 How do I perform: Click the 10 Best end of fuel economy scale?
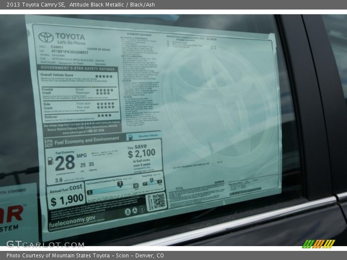tap(136, 186)
